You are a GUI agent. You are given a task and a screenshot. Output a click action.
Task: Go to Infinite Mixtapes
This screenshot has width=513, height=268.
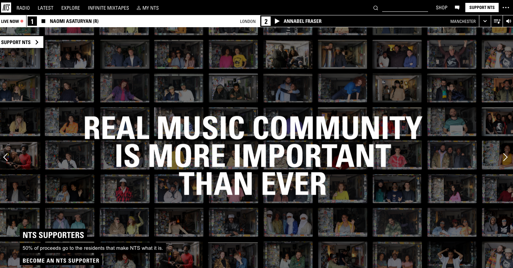pos(108,8)
